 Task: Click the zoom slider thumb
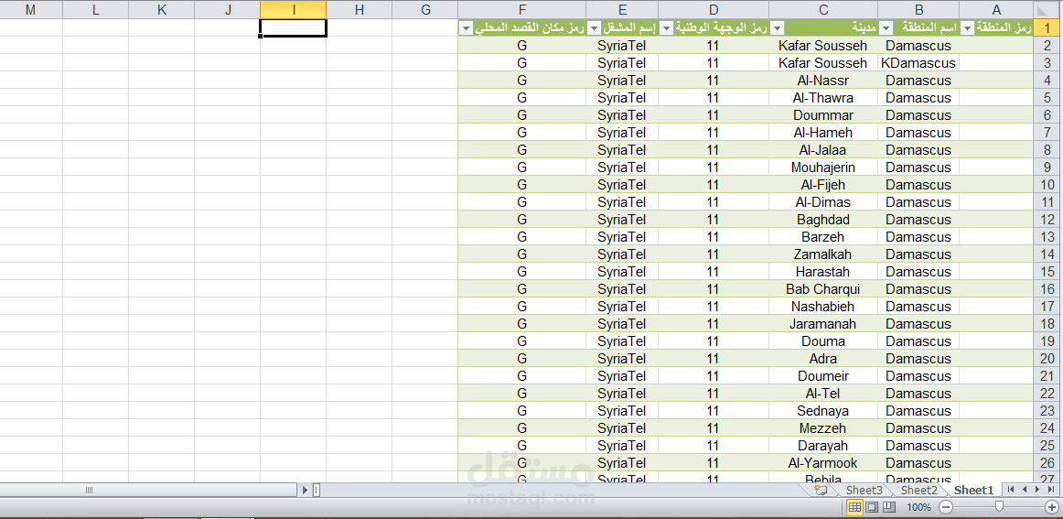(x=999, y=507)
